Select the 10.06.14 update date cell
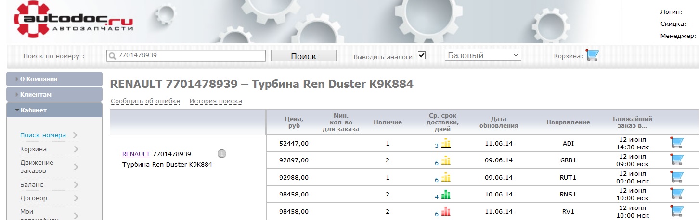699x220 pixels. pos(498,195)
